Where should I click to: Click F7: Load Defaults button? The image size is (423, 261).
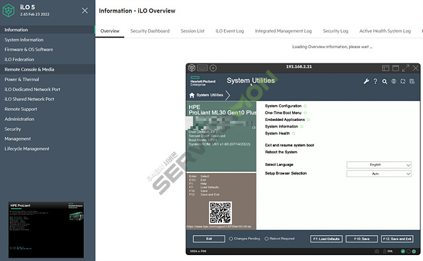coord(327,239)
